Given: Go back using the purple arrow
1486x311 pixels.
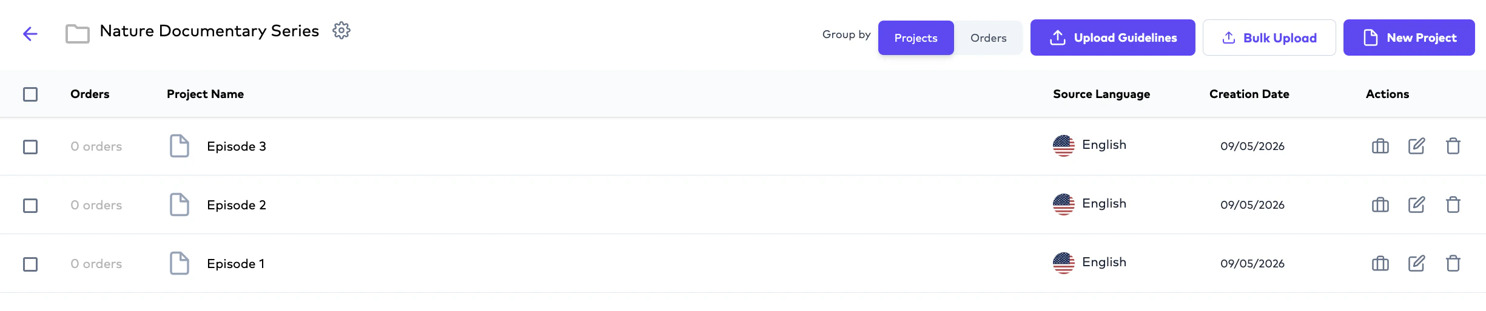Looking at the screenshot, I should (x=30, y=34).
